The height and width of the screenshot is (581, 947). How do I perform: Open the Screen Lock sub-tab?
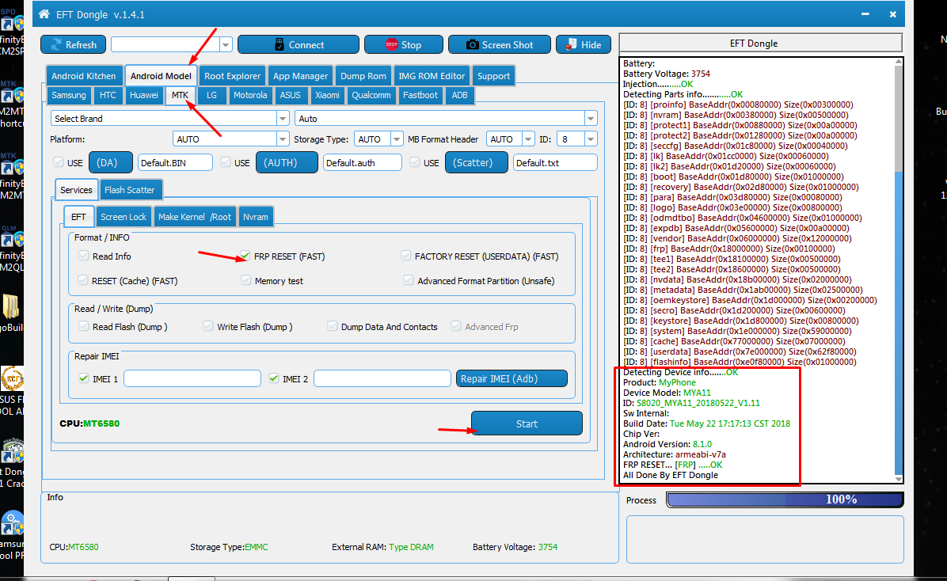[x=124, y=217]
